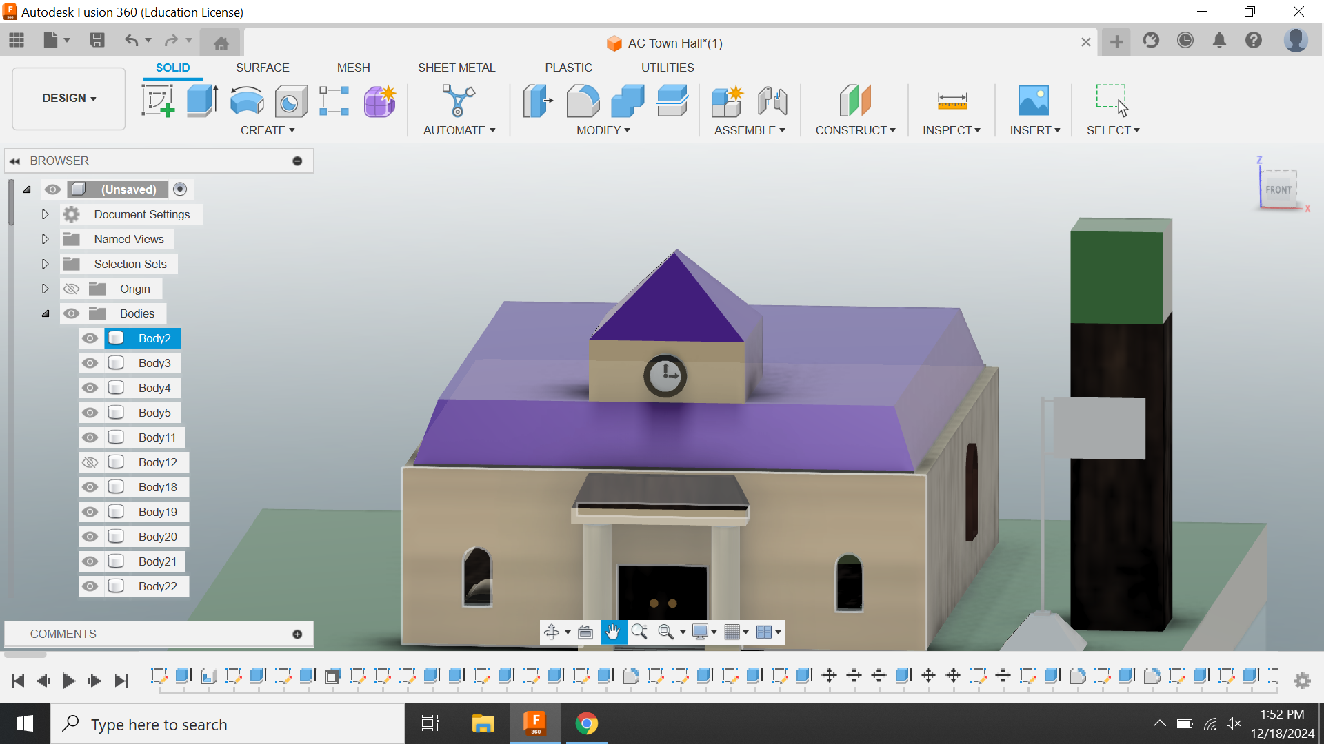Select the Create Form tool
Screen dimensions: 1324x744
(x=379, y=101)
